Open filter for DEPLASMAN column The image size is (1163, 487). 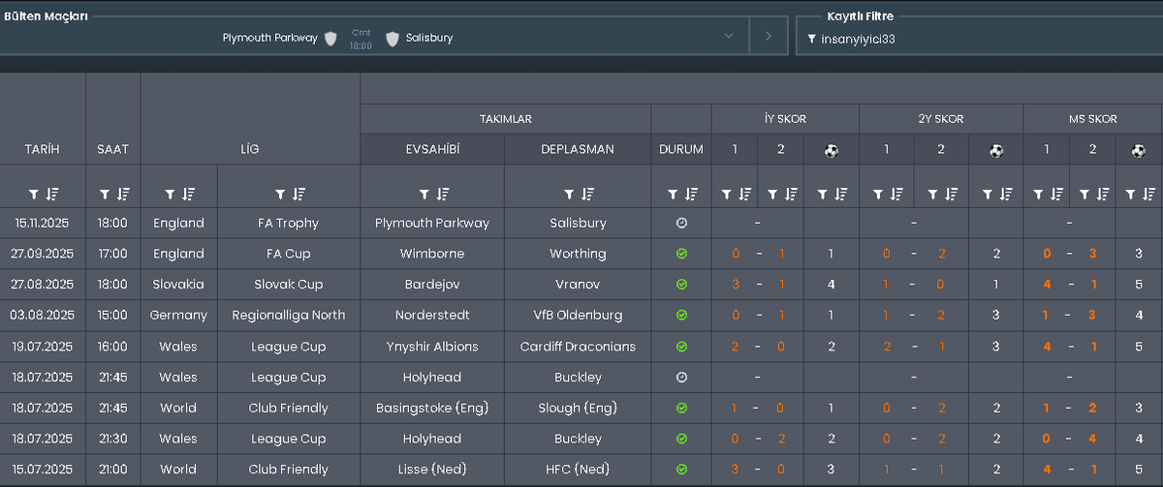coord(568,194)
